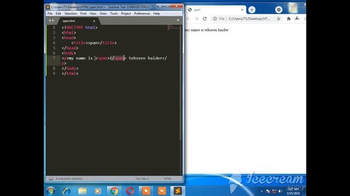This screenshot has width=350, height=196.
Task: Switch to Sublime Text on taskbar
Action: tap(178, 191)
